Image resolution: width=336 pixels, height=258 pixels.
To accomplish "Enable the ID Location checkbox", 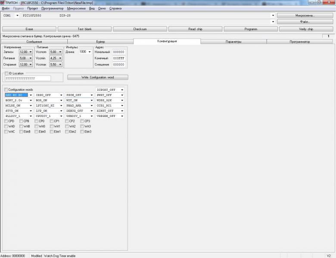I will pos(6,74).
